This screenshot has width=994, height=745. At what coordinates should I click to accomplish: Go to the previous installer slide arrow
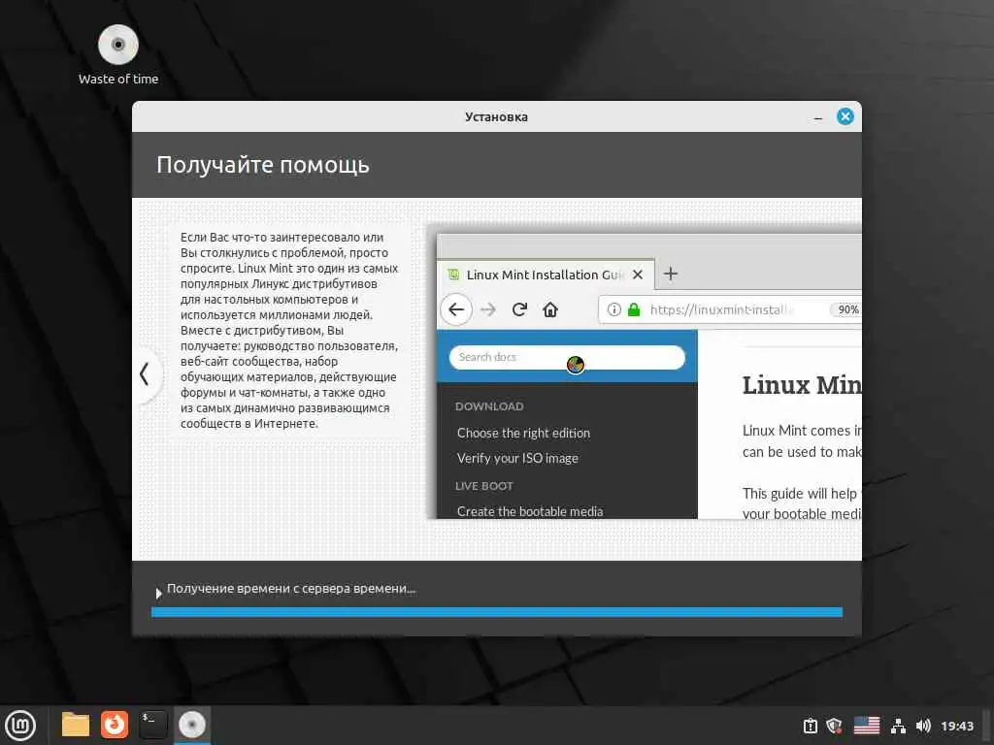coord(146,373)
